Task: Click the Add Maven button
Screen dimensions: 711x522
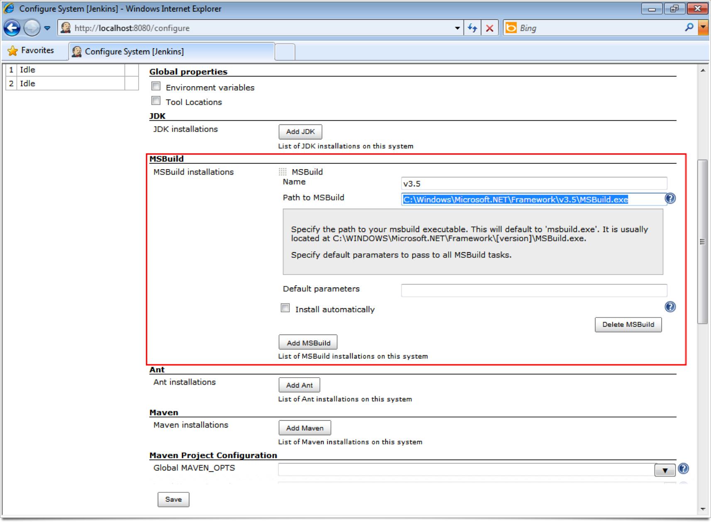Action: click(x=305, y=428)
